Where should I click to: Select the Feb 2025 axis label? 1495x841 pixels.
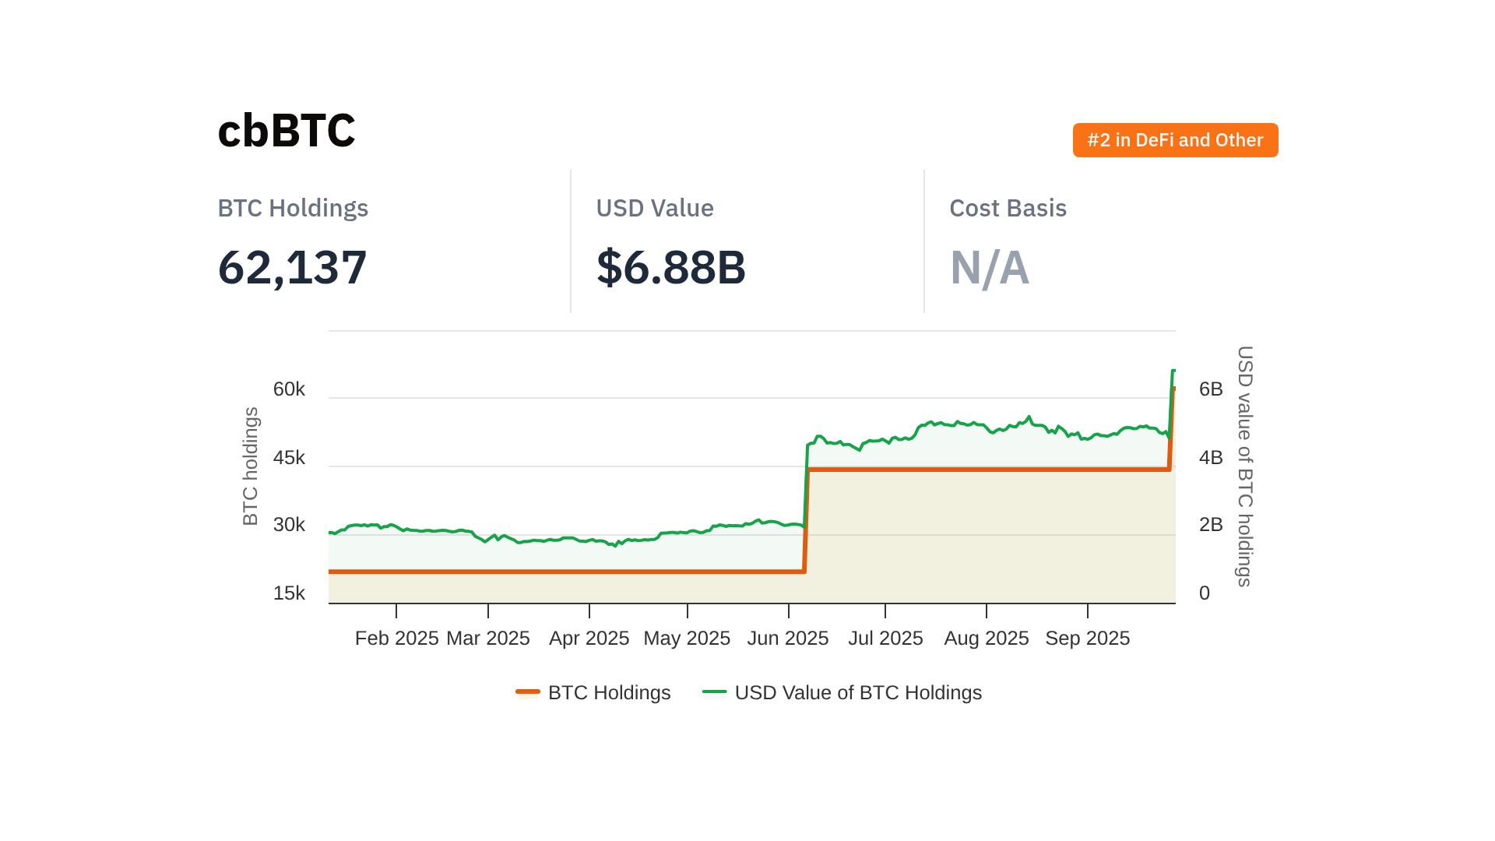[396, 638]
